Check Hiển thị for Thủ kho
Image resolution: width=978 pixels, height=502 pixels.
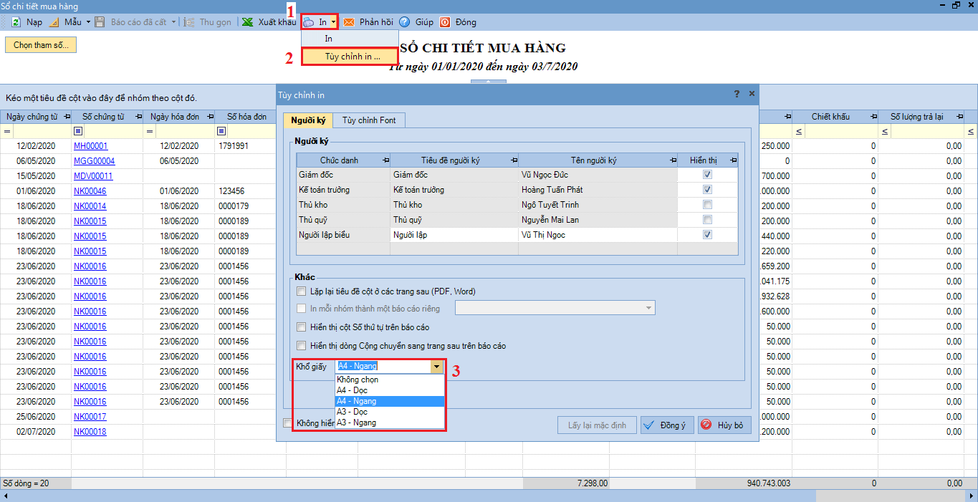pyautogui.click(x=707, y=205)
